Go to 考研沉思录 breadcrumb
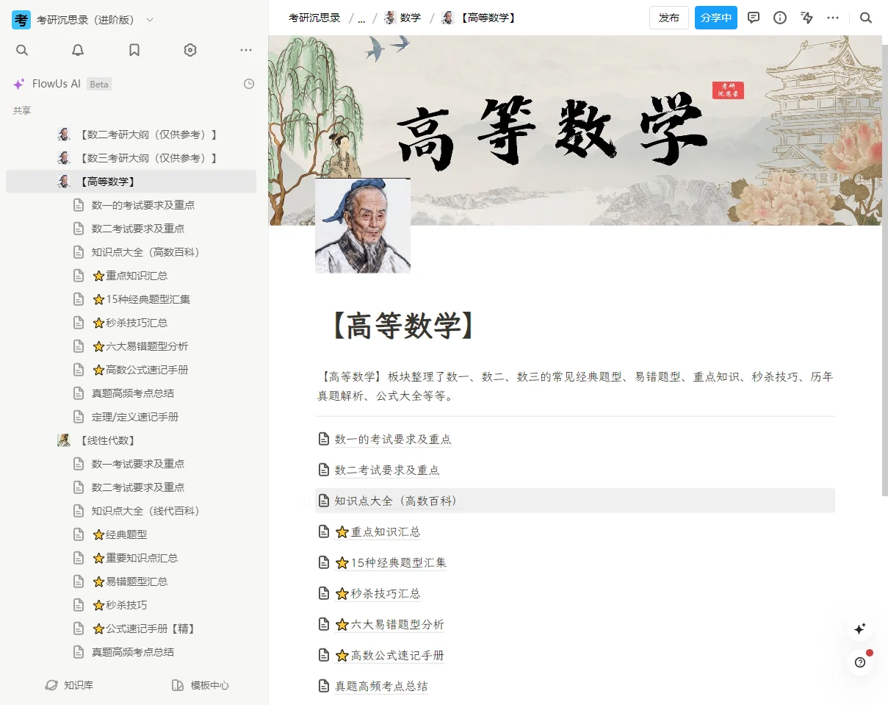Image resolution: width=888 pixels, height=705 pixels. [x=314, y=18]
